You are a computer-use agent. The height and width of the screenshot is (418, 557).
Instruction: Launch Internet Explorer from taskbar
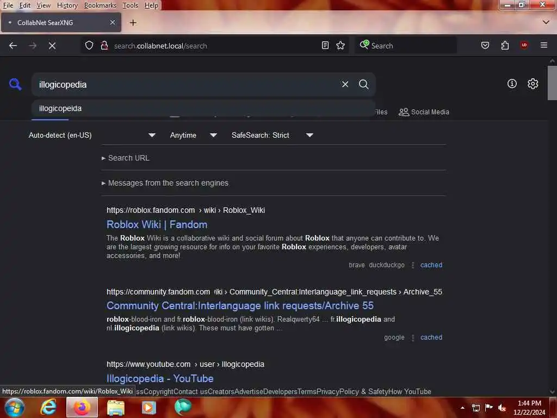click(48, 407)
